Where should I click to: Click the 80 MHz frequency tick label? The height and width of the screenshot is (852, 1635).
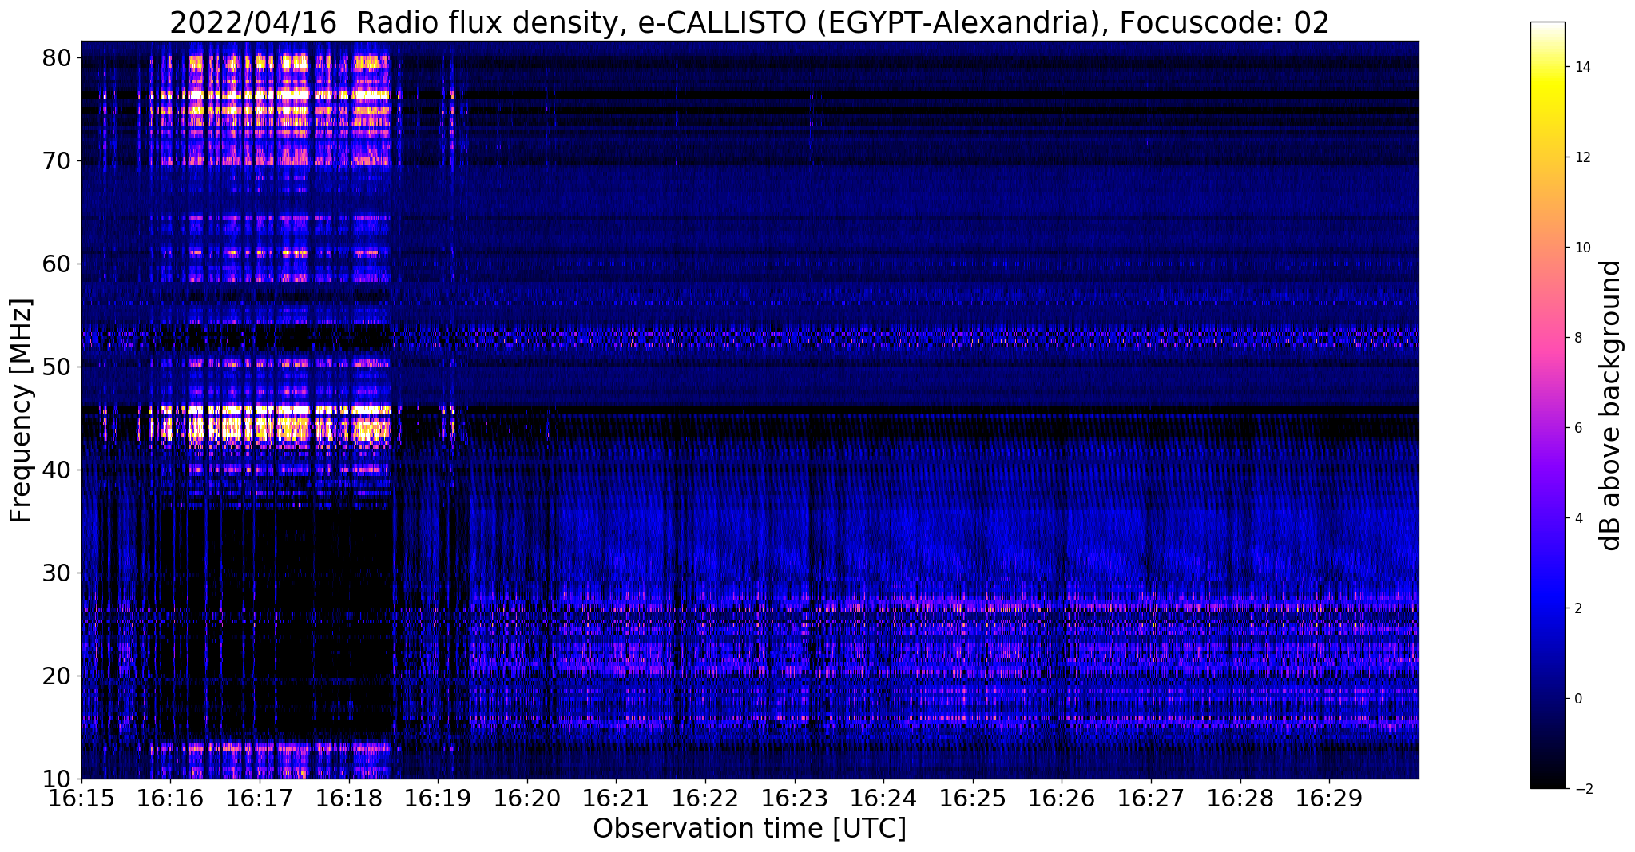tap(58, 57)
